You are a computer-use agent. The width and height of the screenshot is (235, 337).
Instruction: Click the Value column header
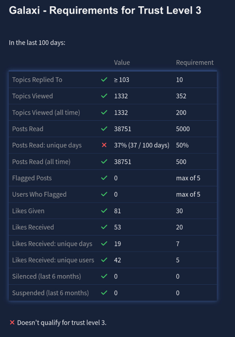coord(122,63)
